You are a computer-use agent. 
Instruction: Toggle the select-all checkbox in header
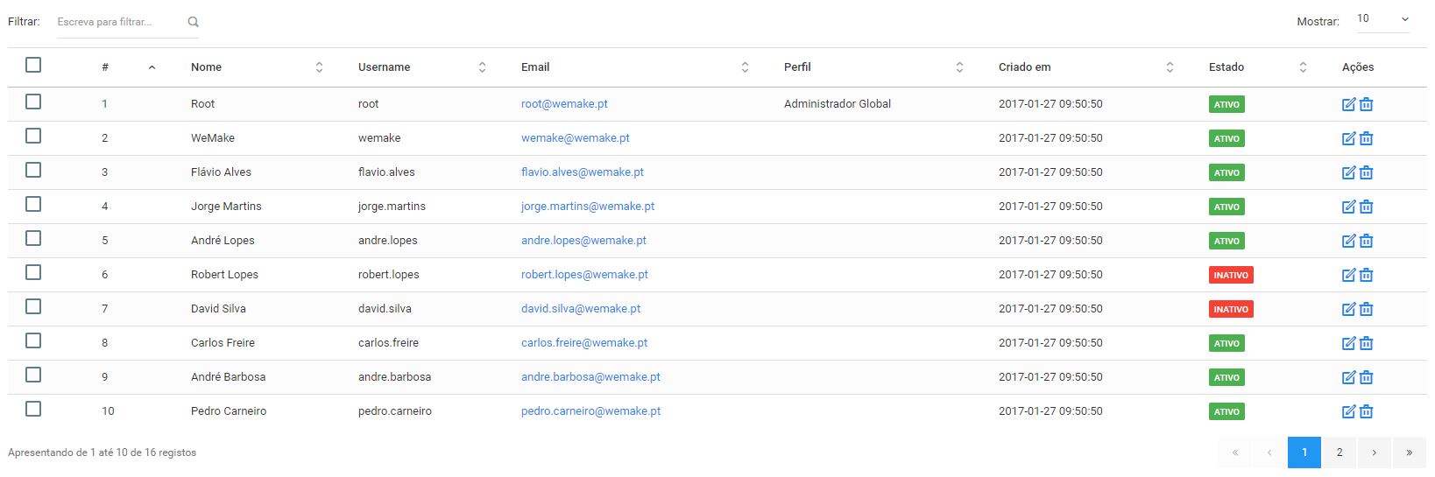[33, 65]
